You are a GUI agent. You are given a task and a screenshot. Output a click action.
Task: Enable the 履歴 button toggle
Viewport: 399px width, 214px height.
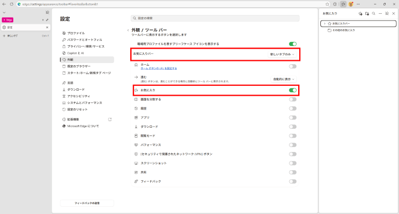point(293,108)
